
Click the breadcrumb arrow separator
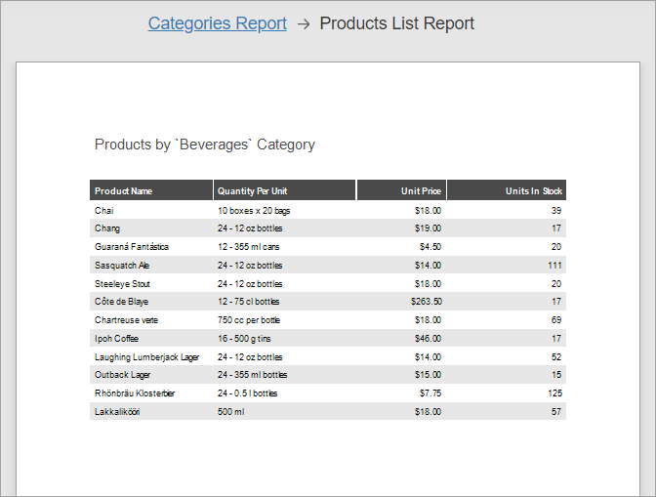(304, 24)
